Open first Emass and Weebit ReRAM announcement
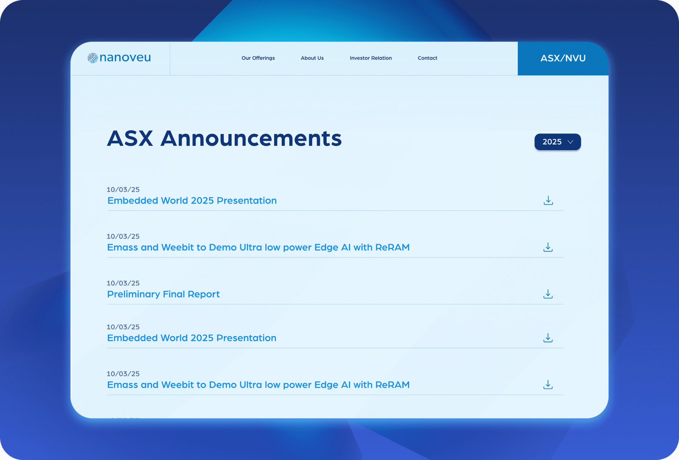 [258, 247]
